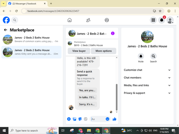Expand Privacy & support section

tap(147, 93)
